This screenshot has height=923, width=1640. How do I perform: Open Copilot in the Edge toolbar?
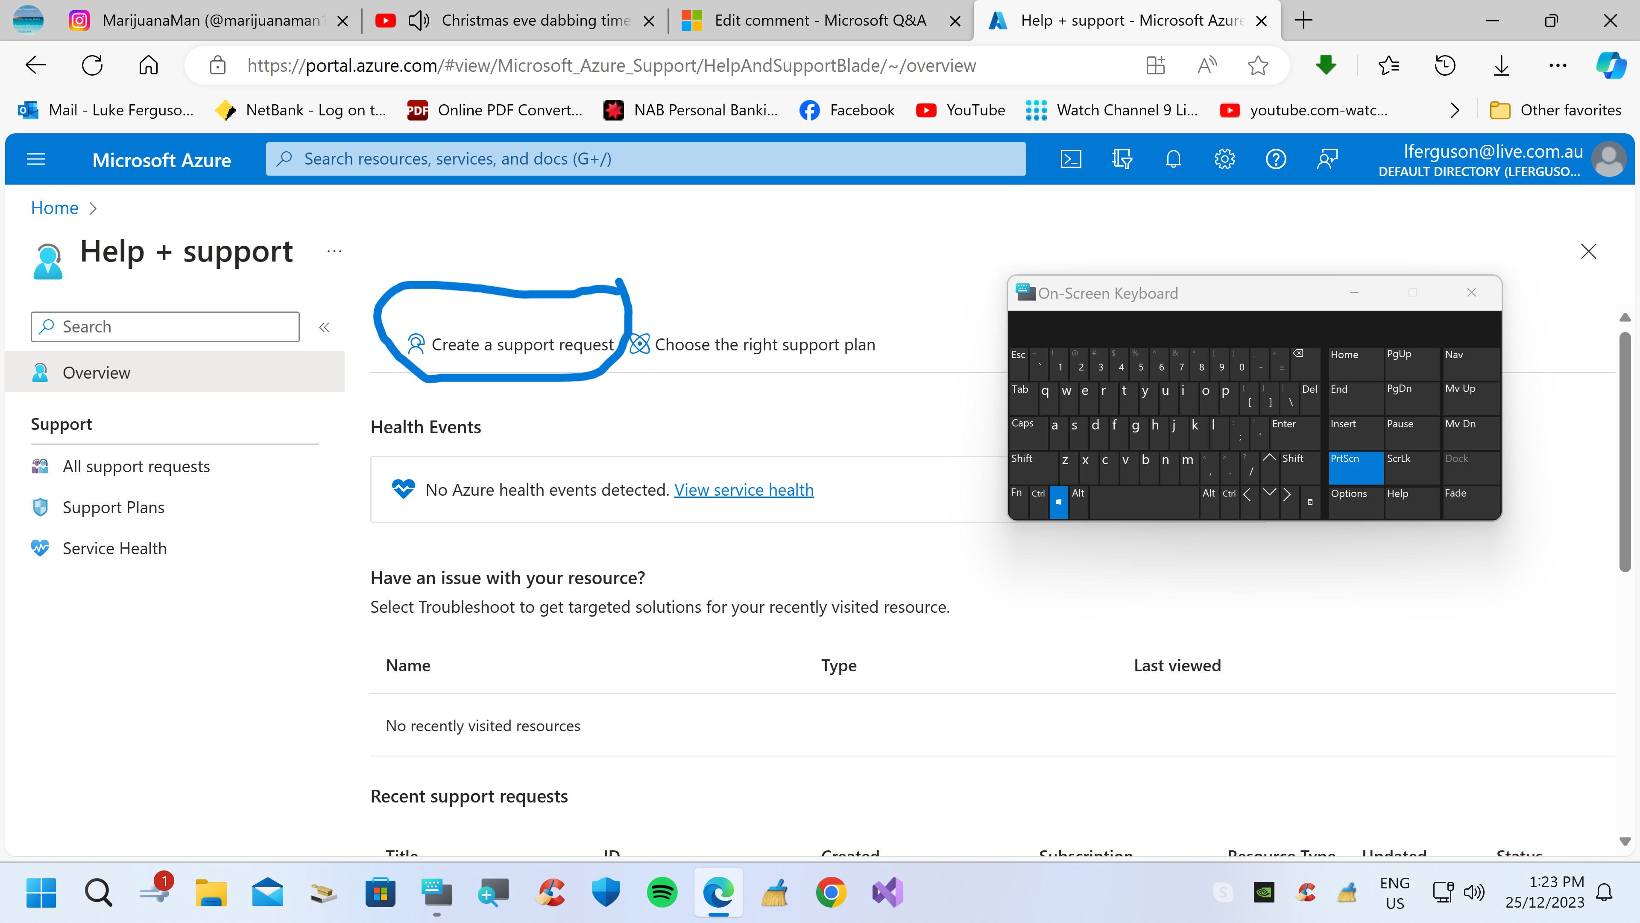[1612, 65]
